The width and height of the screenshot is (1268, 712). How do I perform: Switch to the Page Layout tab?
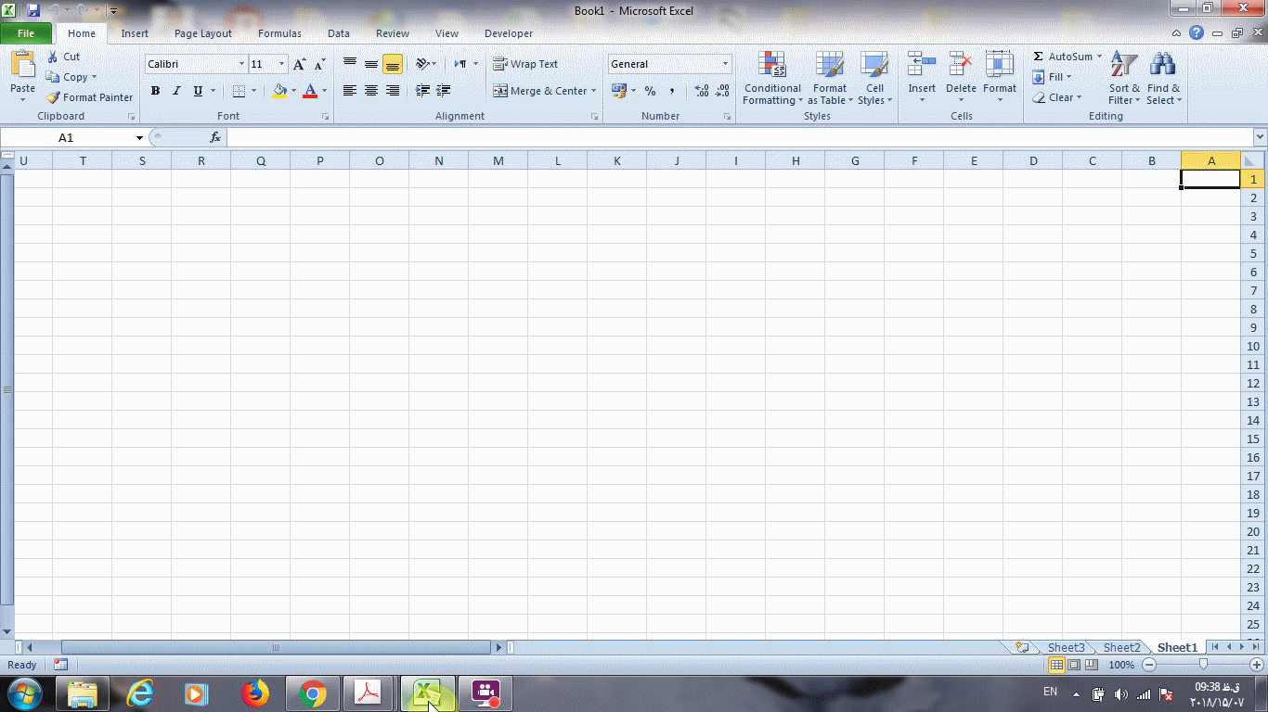click(x=203, y=33)
